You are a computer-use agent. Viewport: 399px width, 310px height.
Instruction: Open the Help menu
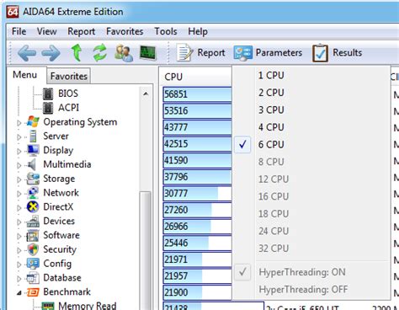(x=198, y=31)
